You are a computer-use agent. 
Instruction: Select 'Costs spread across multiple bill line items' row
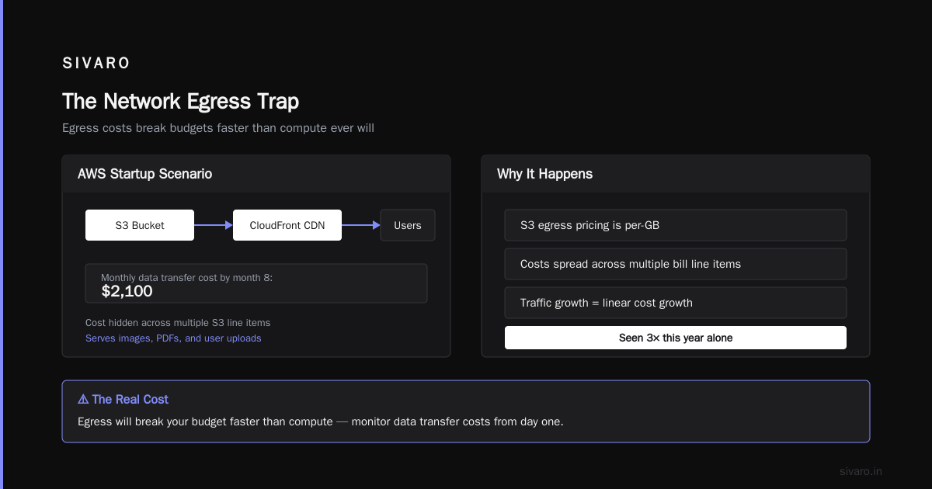tap(676, 264)
